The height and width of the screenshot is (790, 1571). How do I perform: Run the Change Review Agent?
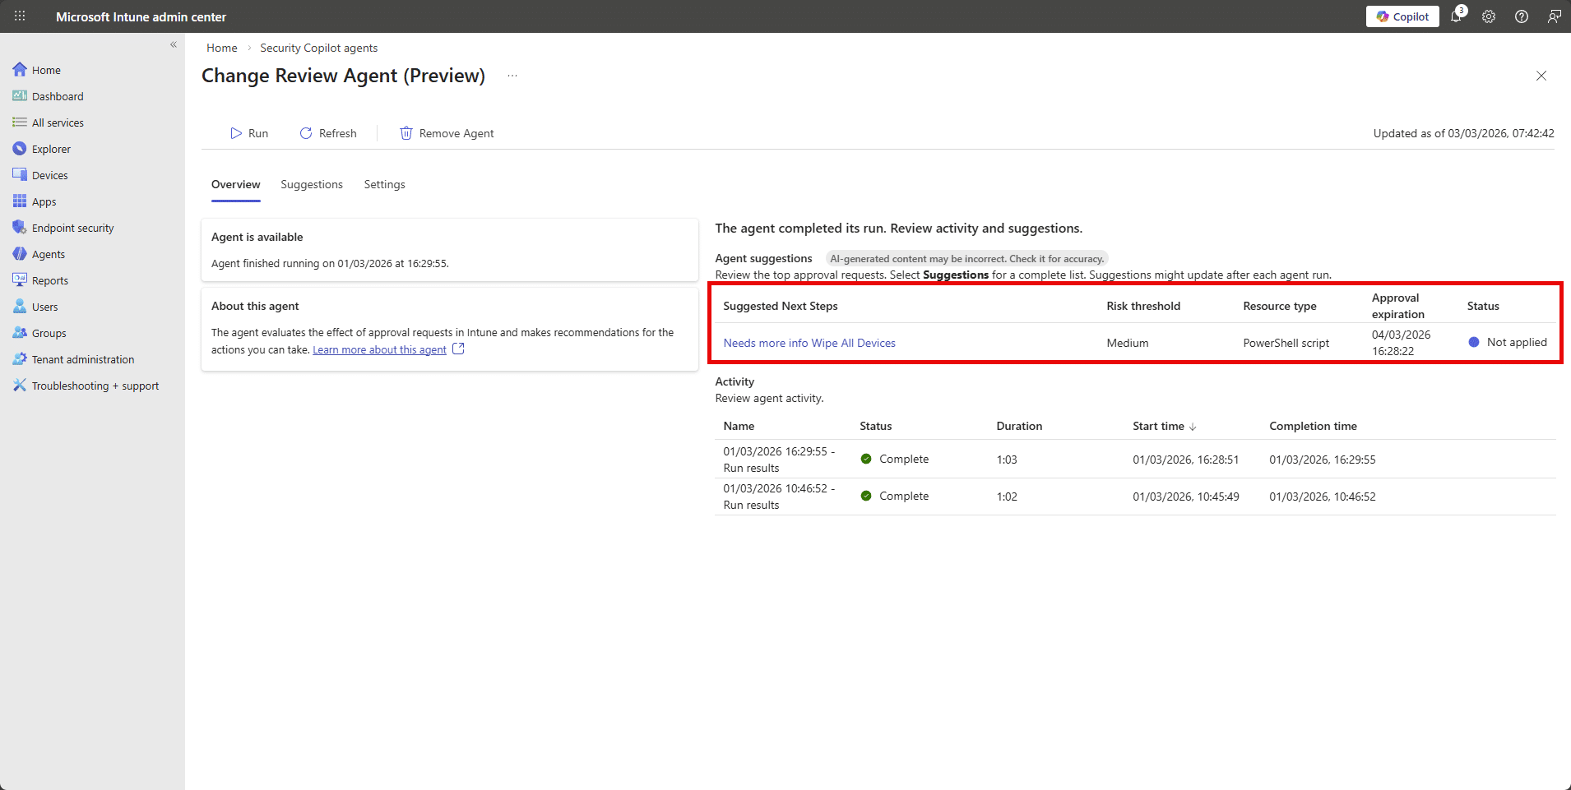tap(249, 133)
